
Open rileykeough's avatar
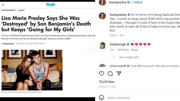102,45
